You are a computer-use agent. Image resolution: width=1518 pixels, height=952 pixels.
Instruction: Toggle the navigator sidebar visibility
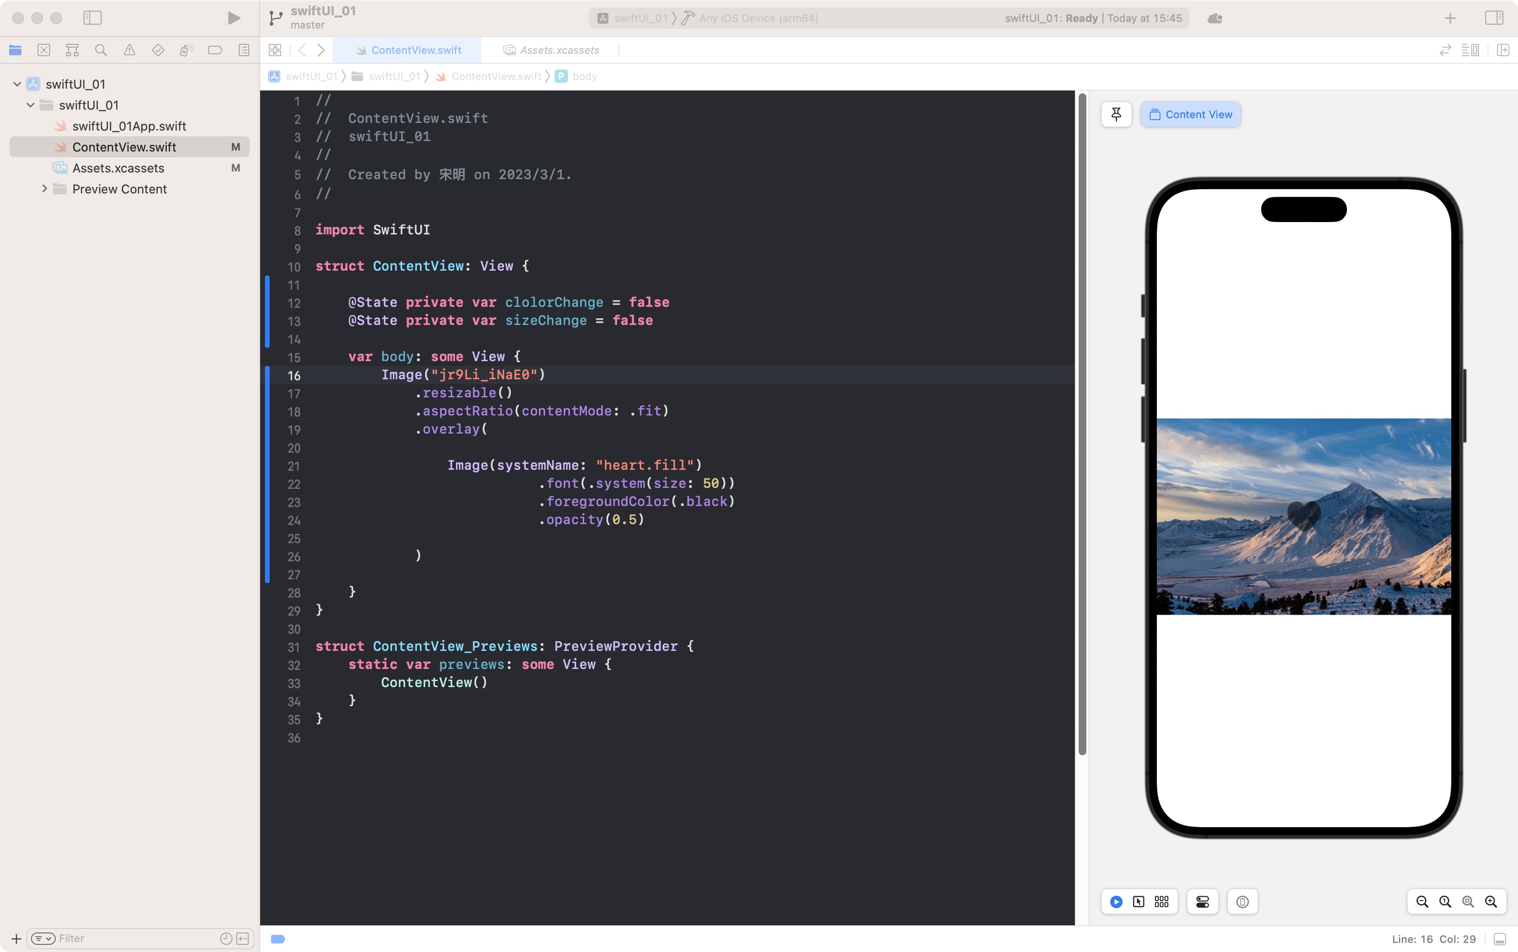pyautogui.click(x=92, y=18)
